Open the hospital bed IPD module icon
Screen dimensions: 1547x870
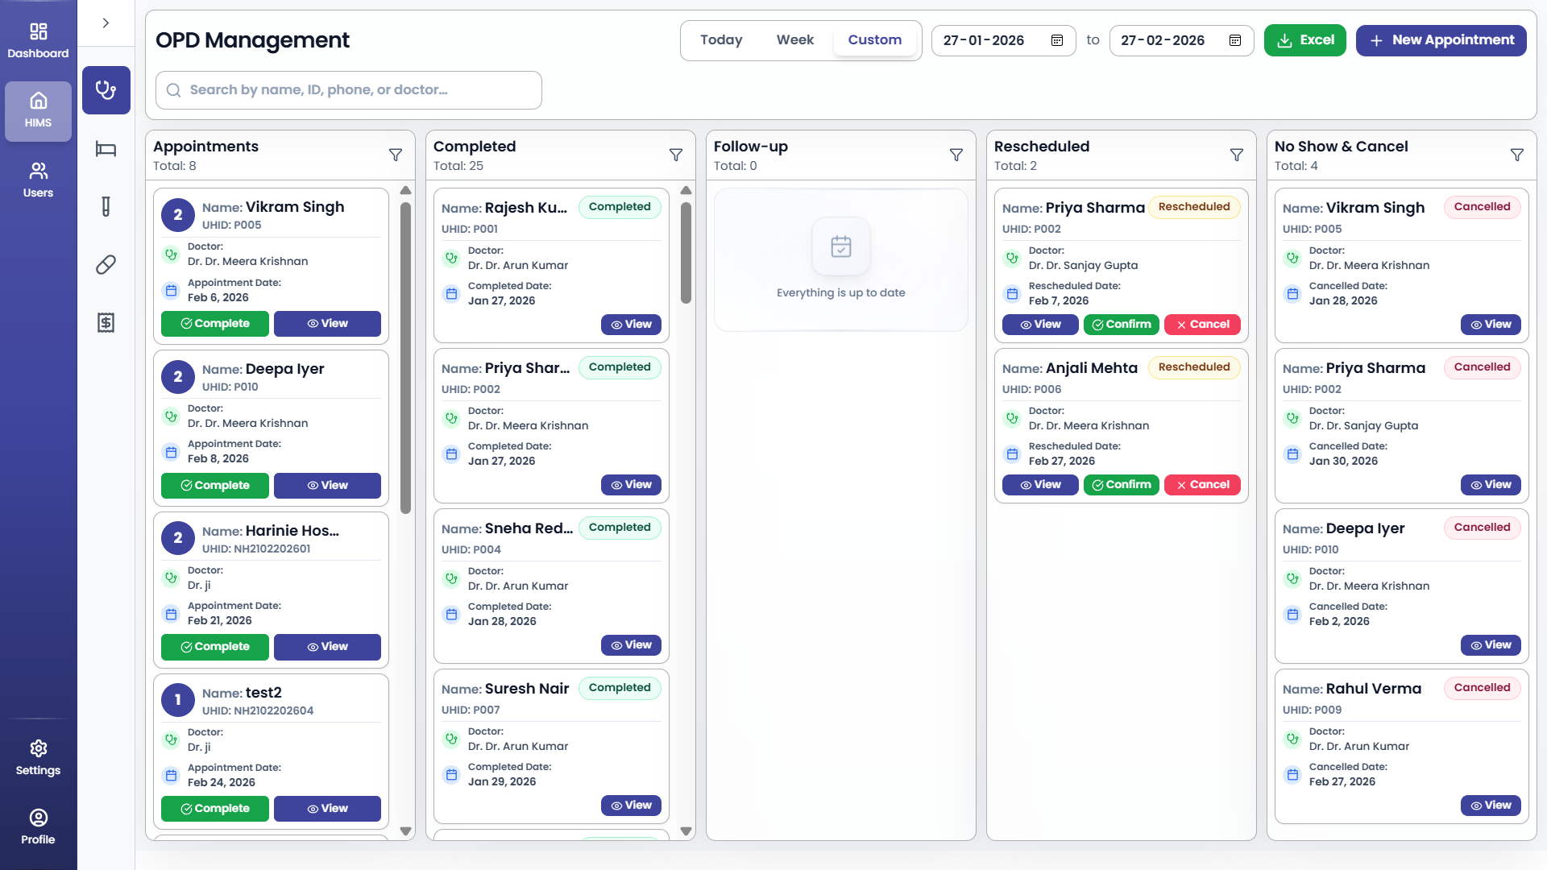(106, 150)
